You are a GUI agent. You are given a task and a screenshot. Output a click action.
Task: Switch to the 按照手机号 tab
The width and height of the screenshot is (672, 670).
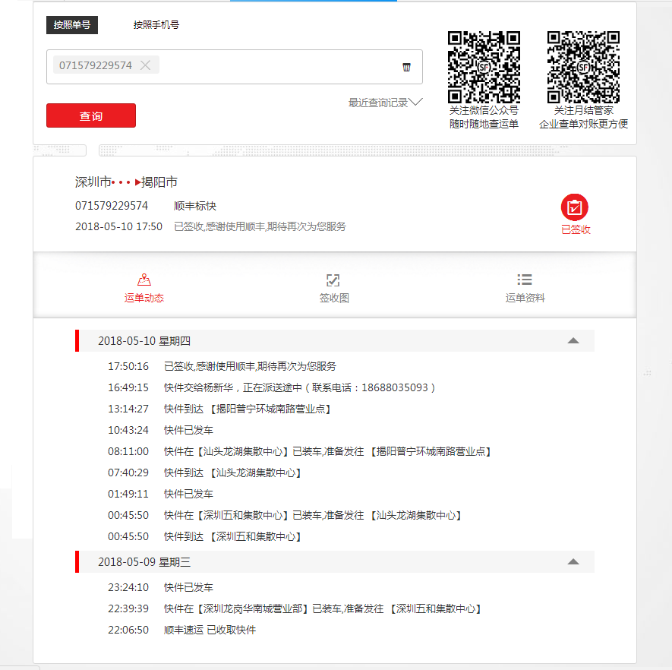[156, 25]
